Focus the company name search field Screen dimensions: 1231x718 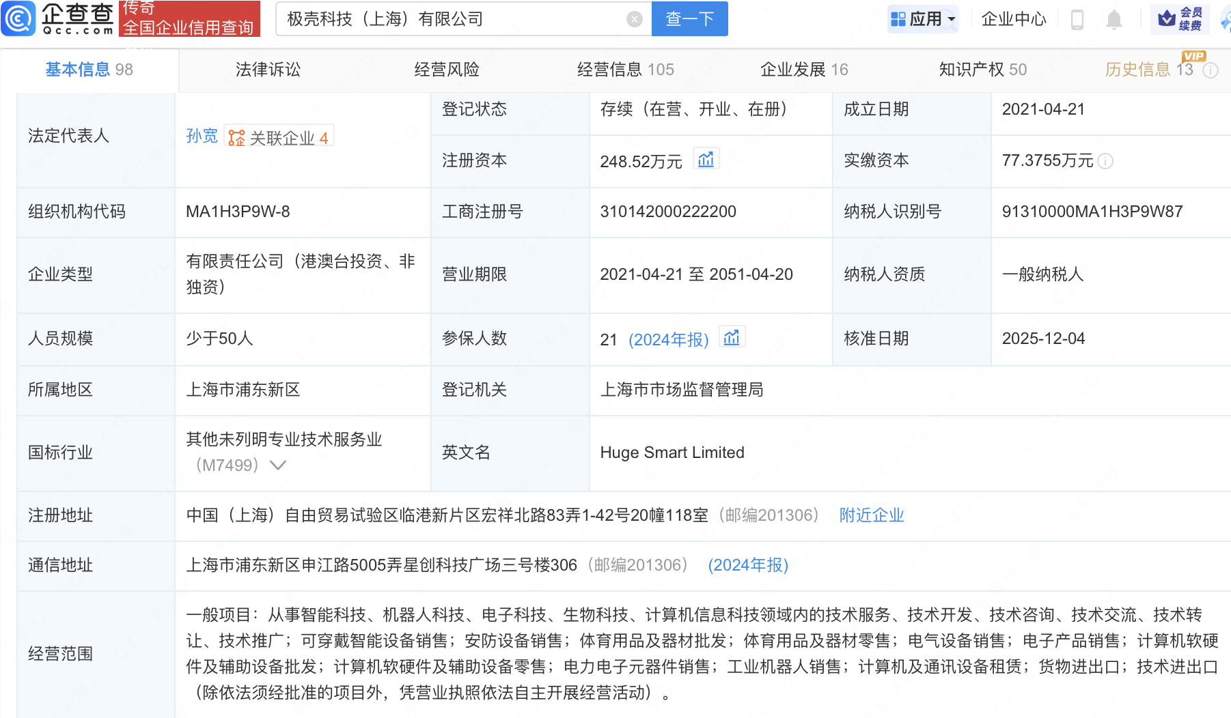point(451,19)
